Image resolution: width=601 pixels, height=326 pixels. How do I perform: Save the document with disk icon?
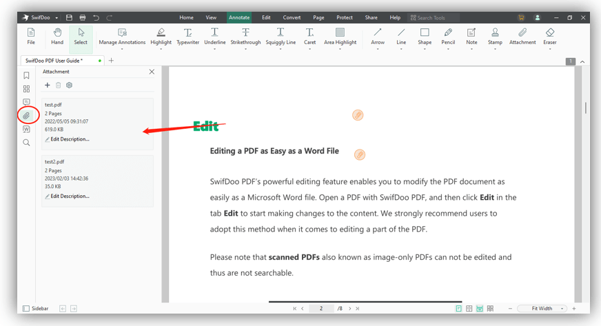tap(69, 18)
